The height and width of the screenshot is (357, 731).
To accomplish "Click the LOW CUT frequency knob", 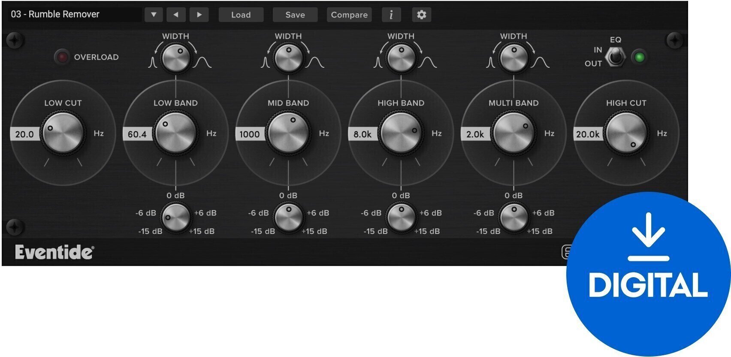I will (63, 133).
